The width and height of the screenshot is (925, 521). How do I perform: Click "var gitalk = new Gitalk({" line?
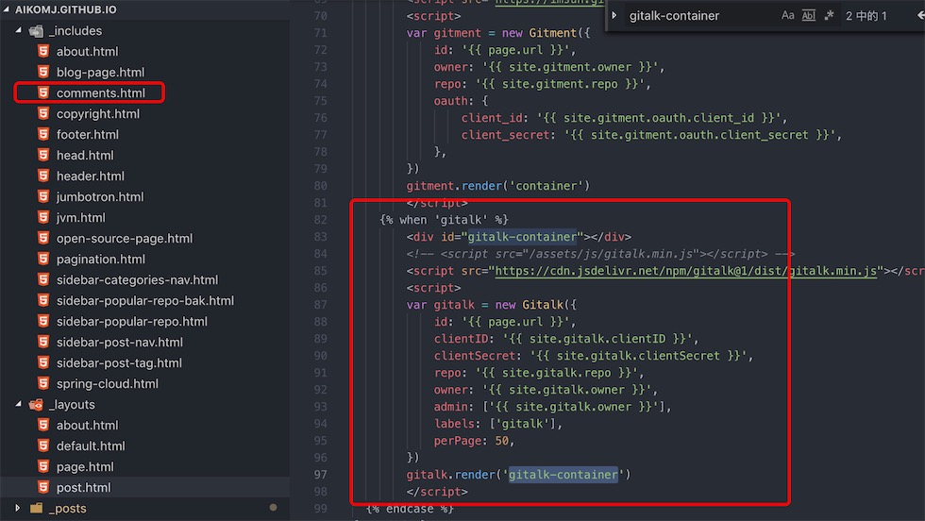point(492,305)
